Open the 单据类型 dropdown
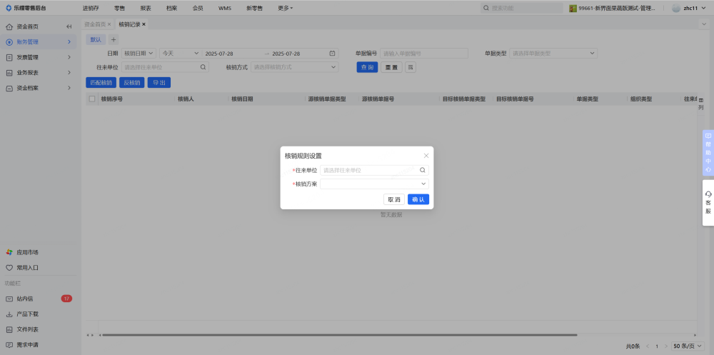This screenshot has height=355, width=714. 553,54
